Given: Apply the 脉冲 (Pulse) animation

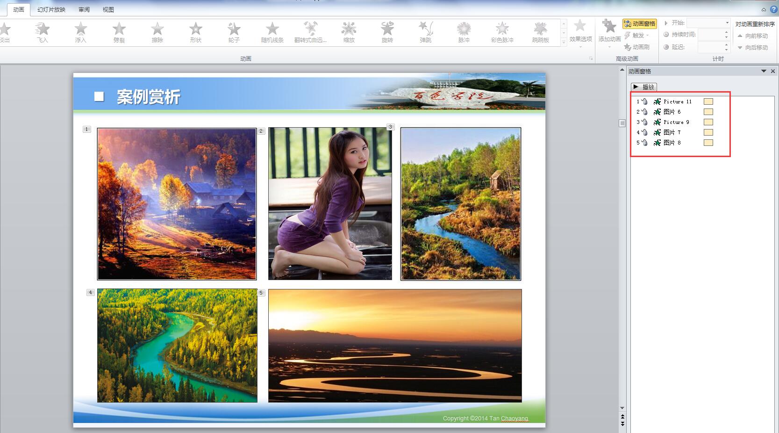Looking at the screenshot, I should [x=464, y=32].
